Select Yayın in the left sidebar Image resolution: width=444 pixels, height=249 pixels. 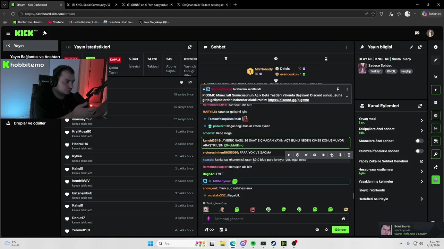(31, 46)
